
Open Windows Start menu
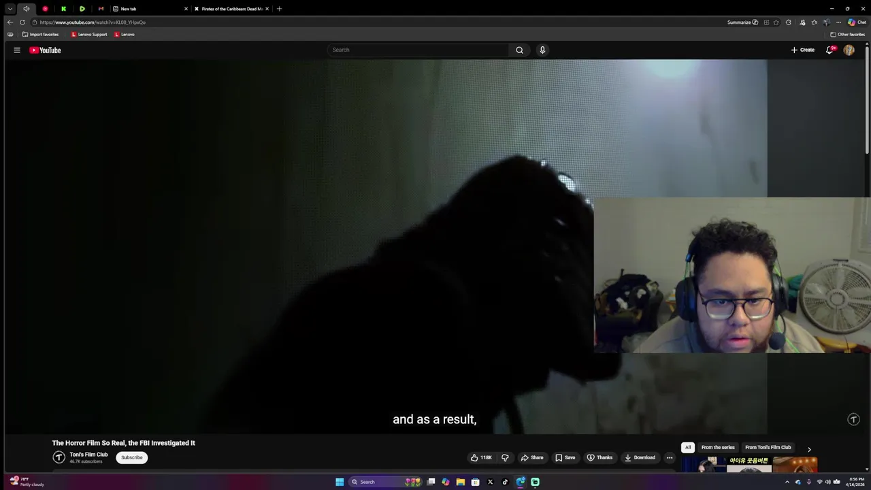[x=340, y=482]
